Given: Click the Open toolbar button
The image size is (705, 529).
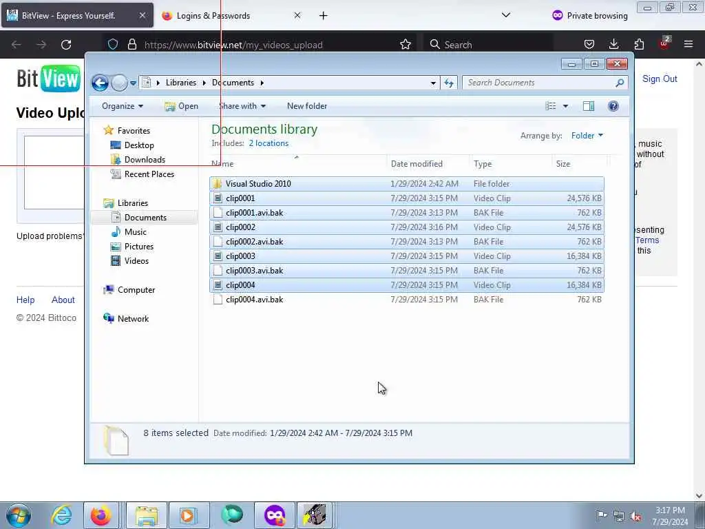Looking at the screenshot, I should click(x=182, y=106).
